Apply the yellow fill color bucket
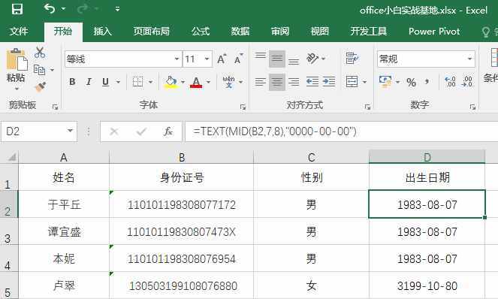Image resolution: width=498 pixels, height=299 pixels. (171, 82)
